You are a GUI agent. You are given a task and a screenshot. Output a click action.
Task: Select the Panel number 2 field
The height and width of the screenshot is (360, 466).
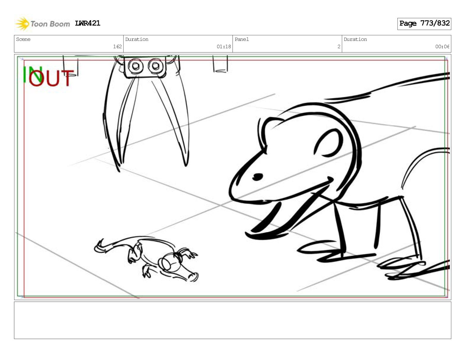(x=287, y=44)
